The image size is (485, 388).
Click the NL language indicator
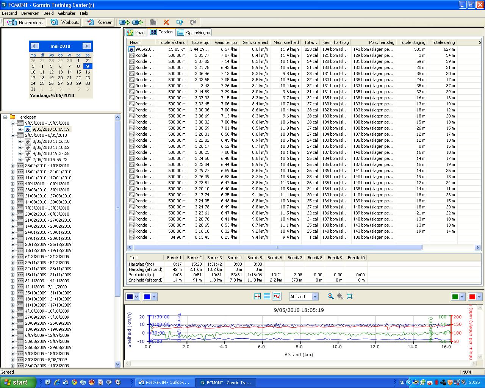pyautogui.click(x=402, y=383)
